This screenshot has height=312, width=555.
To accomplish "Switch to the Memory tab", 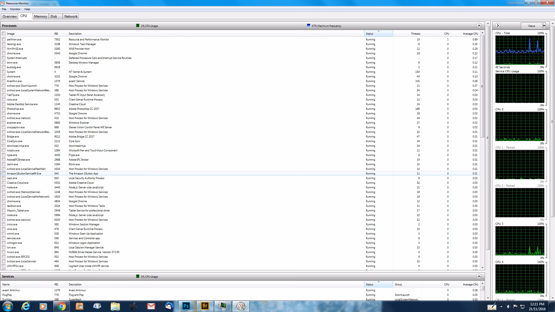I will pyautogui.click(x=40, y=16).
